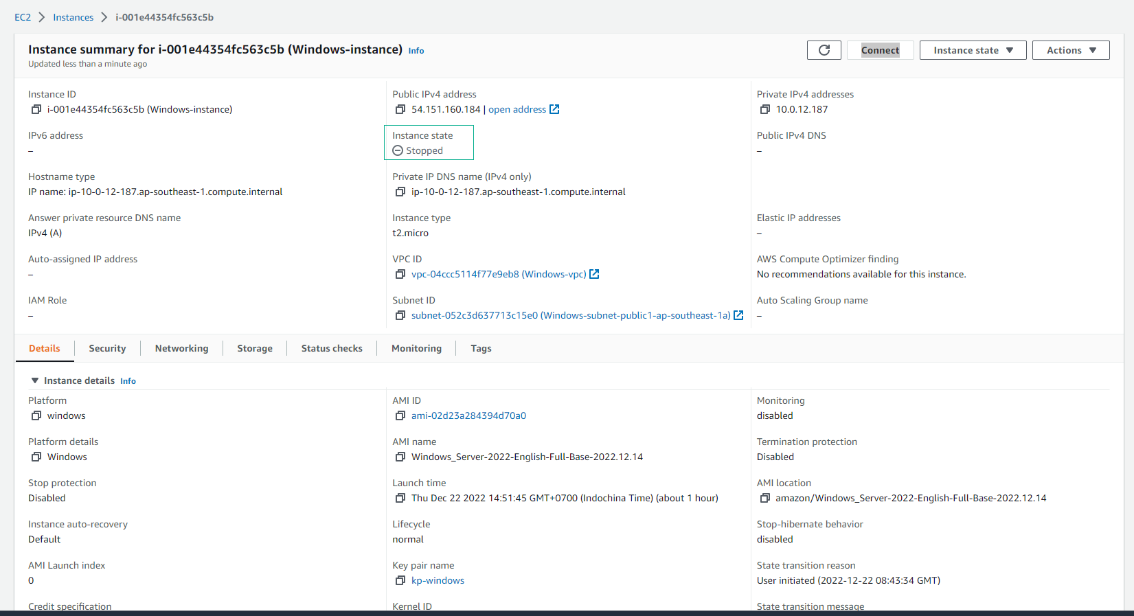Image resolution: width=1134 pixels, height=616 pixels.
Task: Copy the AMI name
Action: pyautogui.click(x=400, y=457)
